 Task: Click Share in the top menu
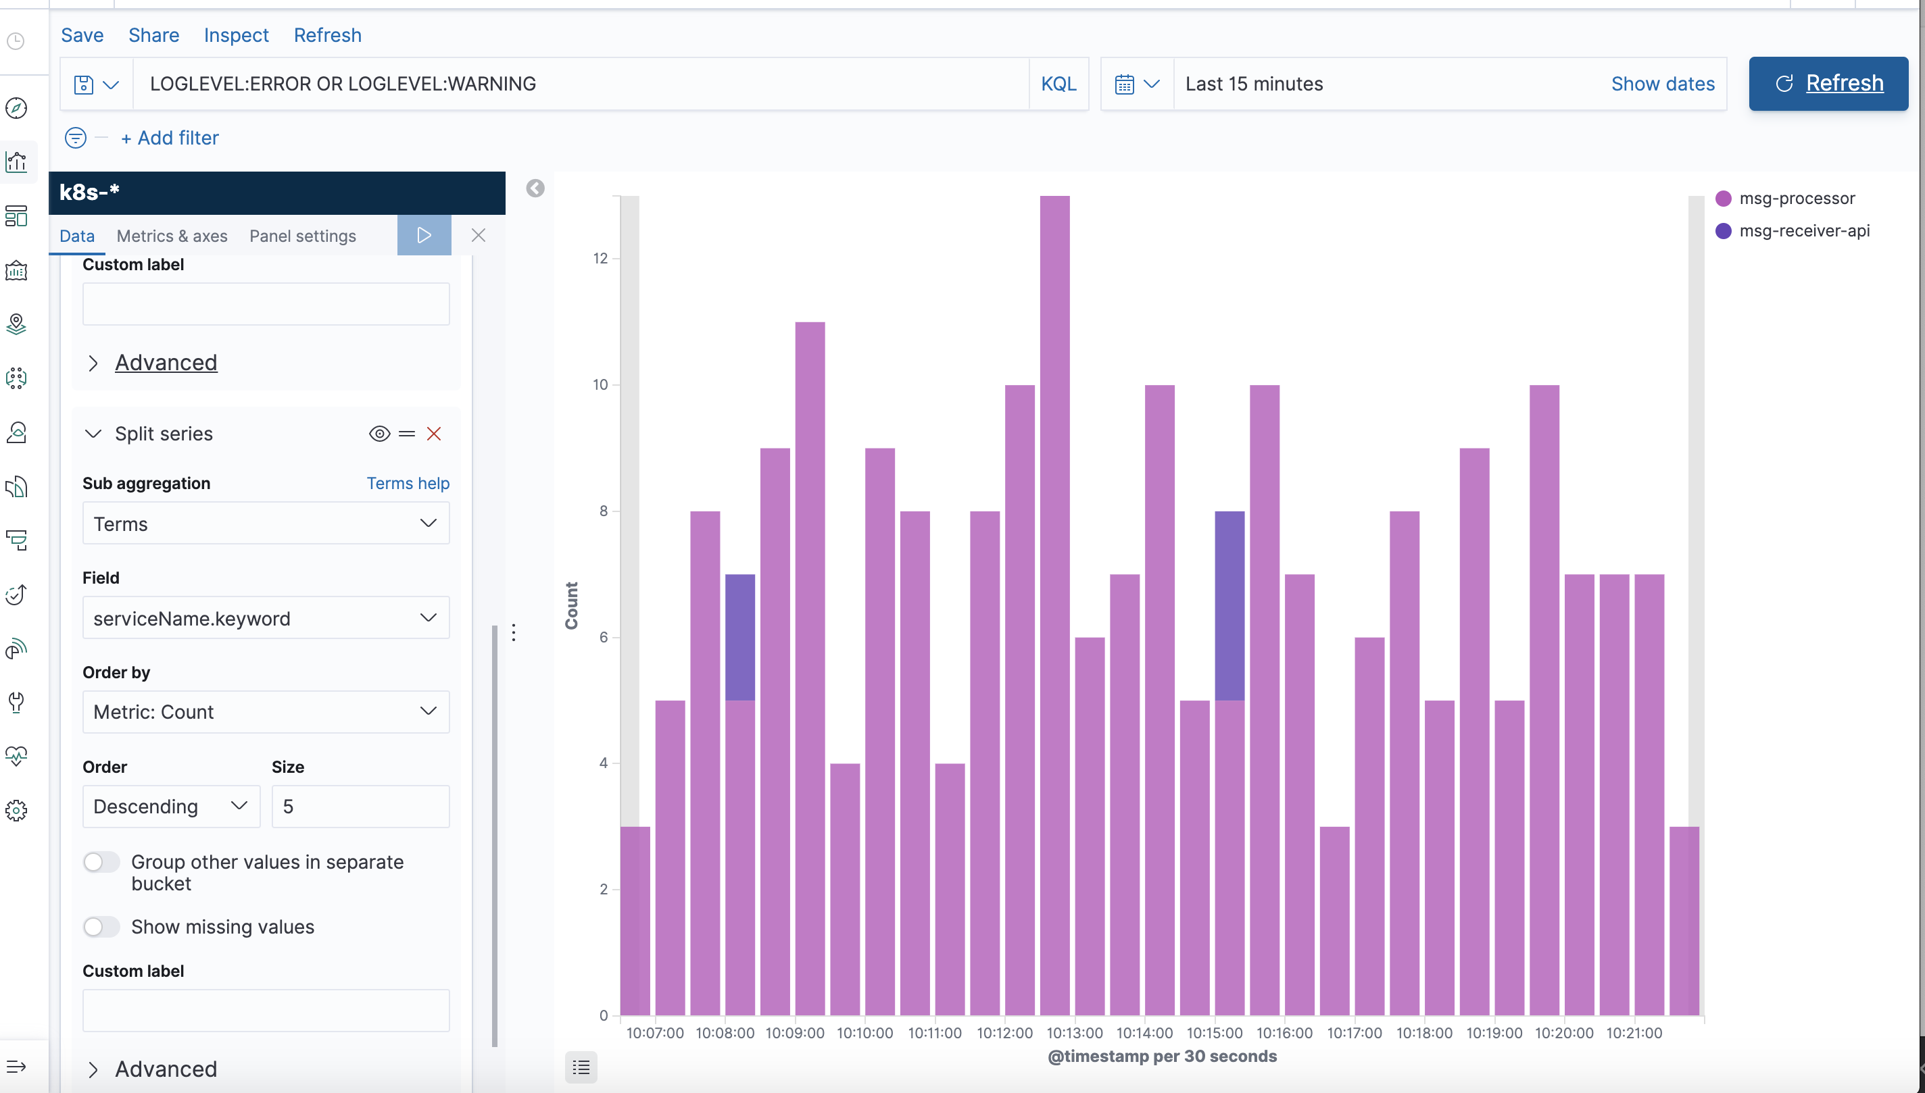pyautogui.click(x=154, y=35)
